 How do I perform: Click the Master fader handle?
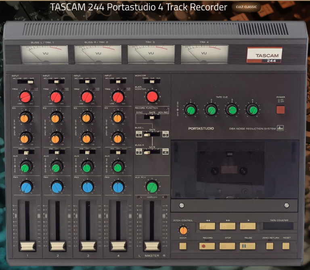[152, 246]
